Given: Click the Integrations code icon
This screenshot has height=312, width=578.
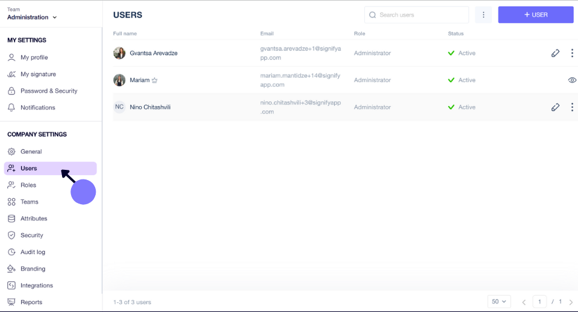Looking at the screenshot, I should (x=11, y=285).
